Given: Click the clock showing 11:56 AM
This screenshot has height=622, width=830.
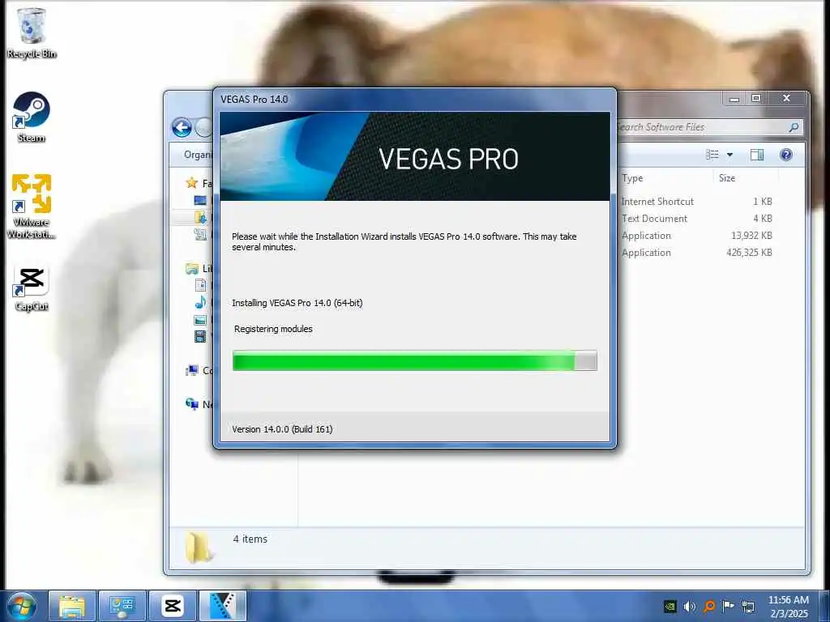Looking at the screenshot, I should click(x=788, y=600).
